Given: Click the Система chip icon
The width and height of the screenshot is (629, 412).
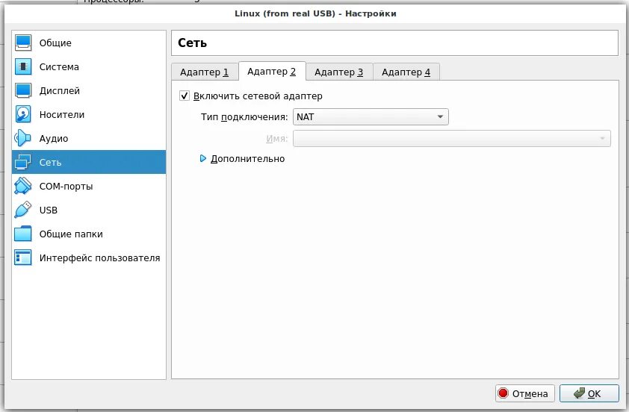Looking at the screenshot, I should [x=23, y=66].
